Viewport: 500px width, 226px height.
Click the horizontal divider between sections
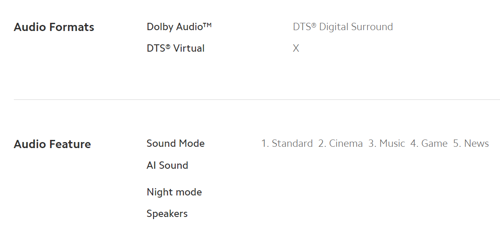(x=257, y=99)
